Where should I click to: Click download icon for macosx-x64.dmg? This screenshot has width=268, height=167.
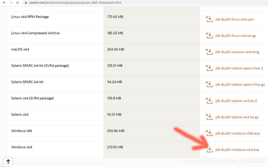click(209, 51)
